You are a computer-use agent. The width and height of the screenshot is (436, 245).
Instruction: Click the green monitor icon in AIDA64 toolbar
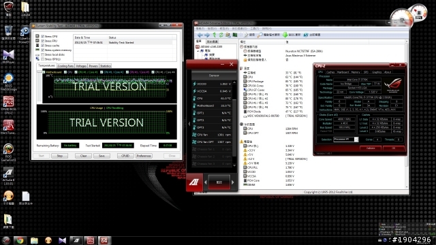coord(235,35)
